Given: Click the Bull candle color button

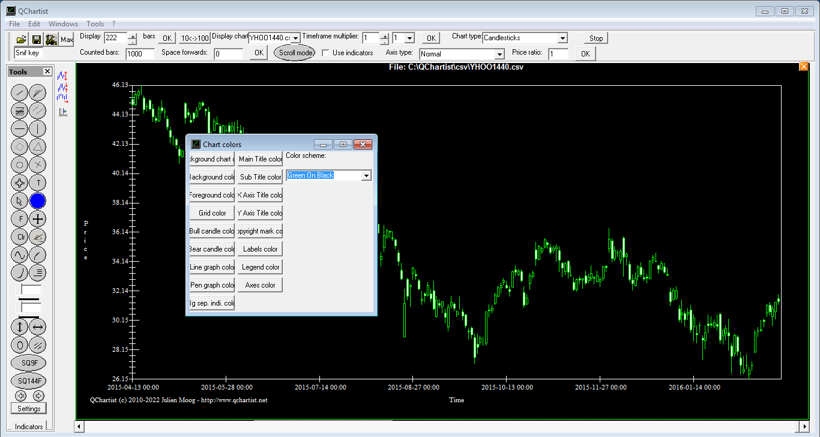Looking at the screenshot, I should (212, 231).
